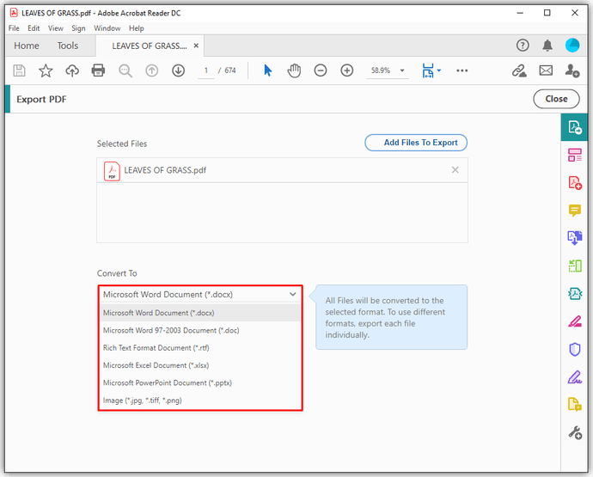Print the document using the printer icon
Screen dimensions: 593x477
pyautogui.click(x=98, y=70)
